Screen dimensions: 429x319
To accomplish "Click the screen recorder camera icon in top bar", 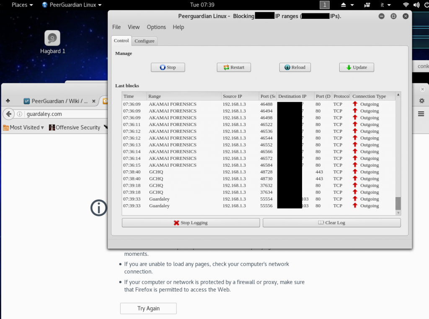I will coord(367,5).
